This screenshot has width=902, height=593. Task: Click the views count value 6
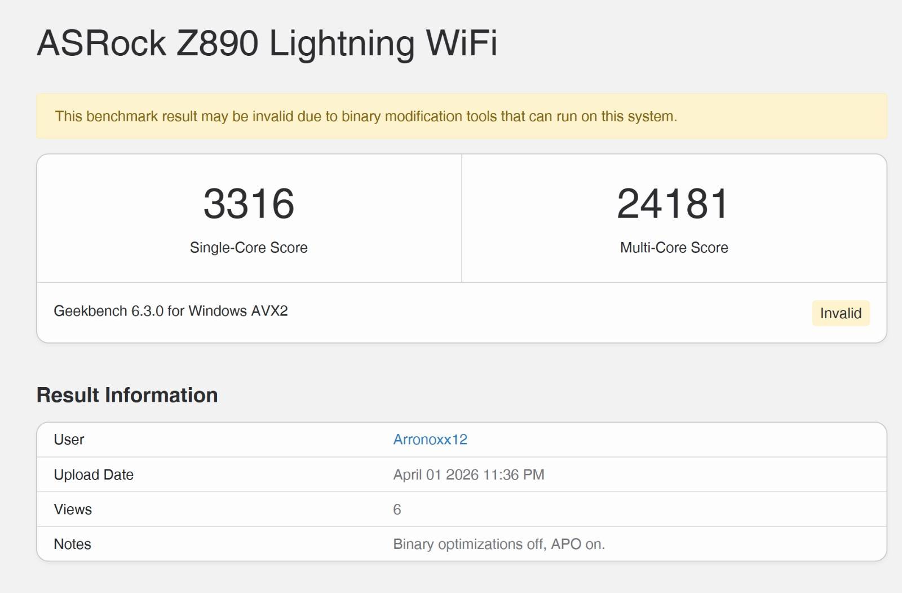(397, 509)
